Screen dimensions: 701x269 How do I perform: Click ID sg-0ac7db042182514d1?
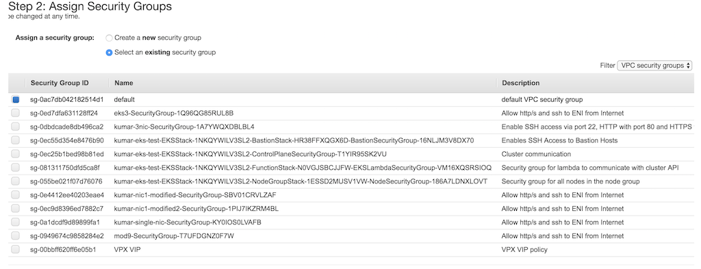[x=66, y=100]
